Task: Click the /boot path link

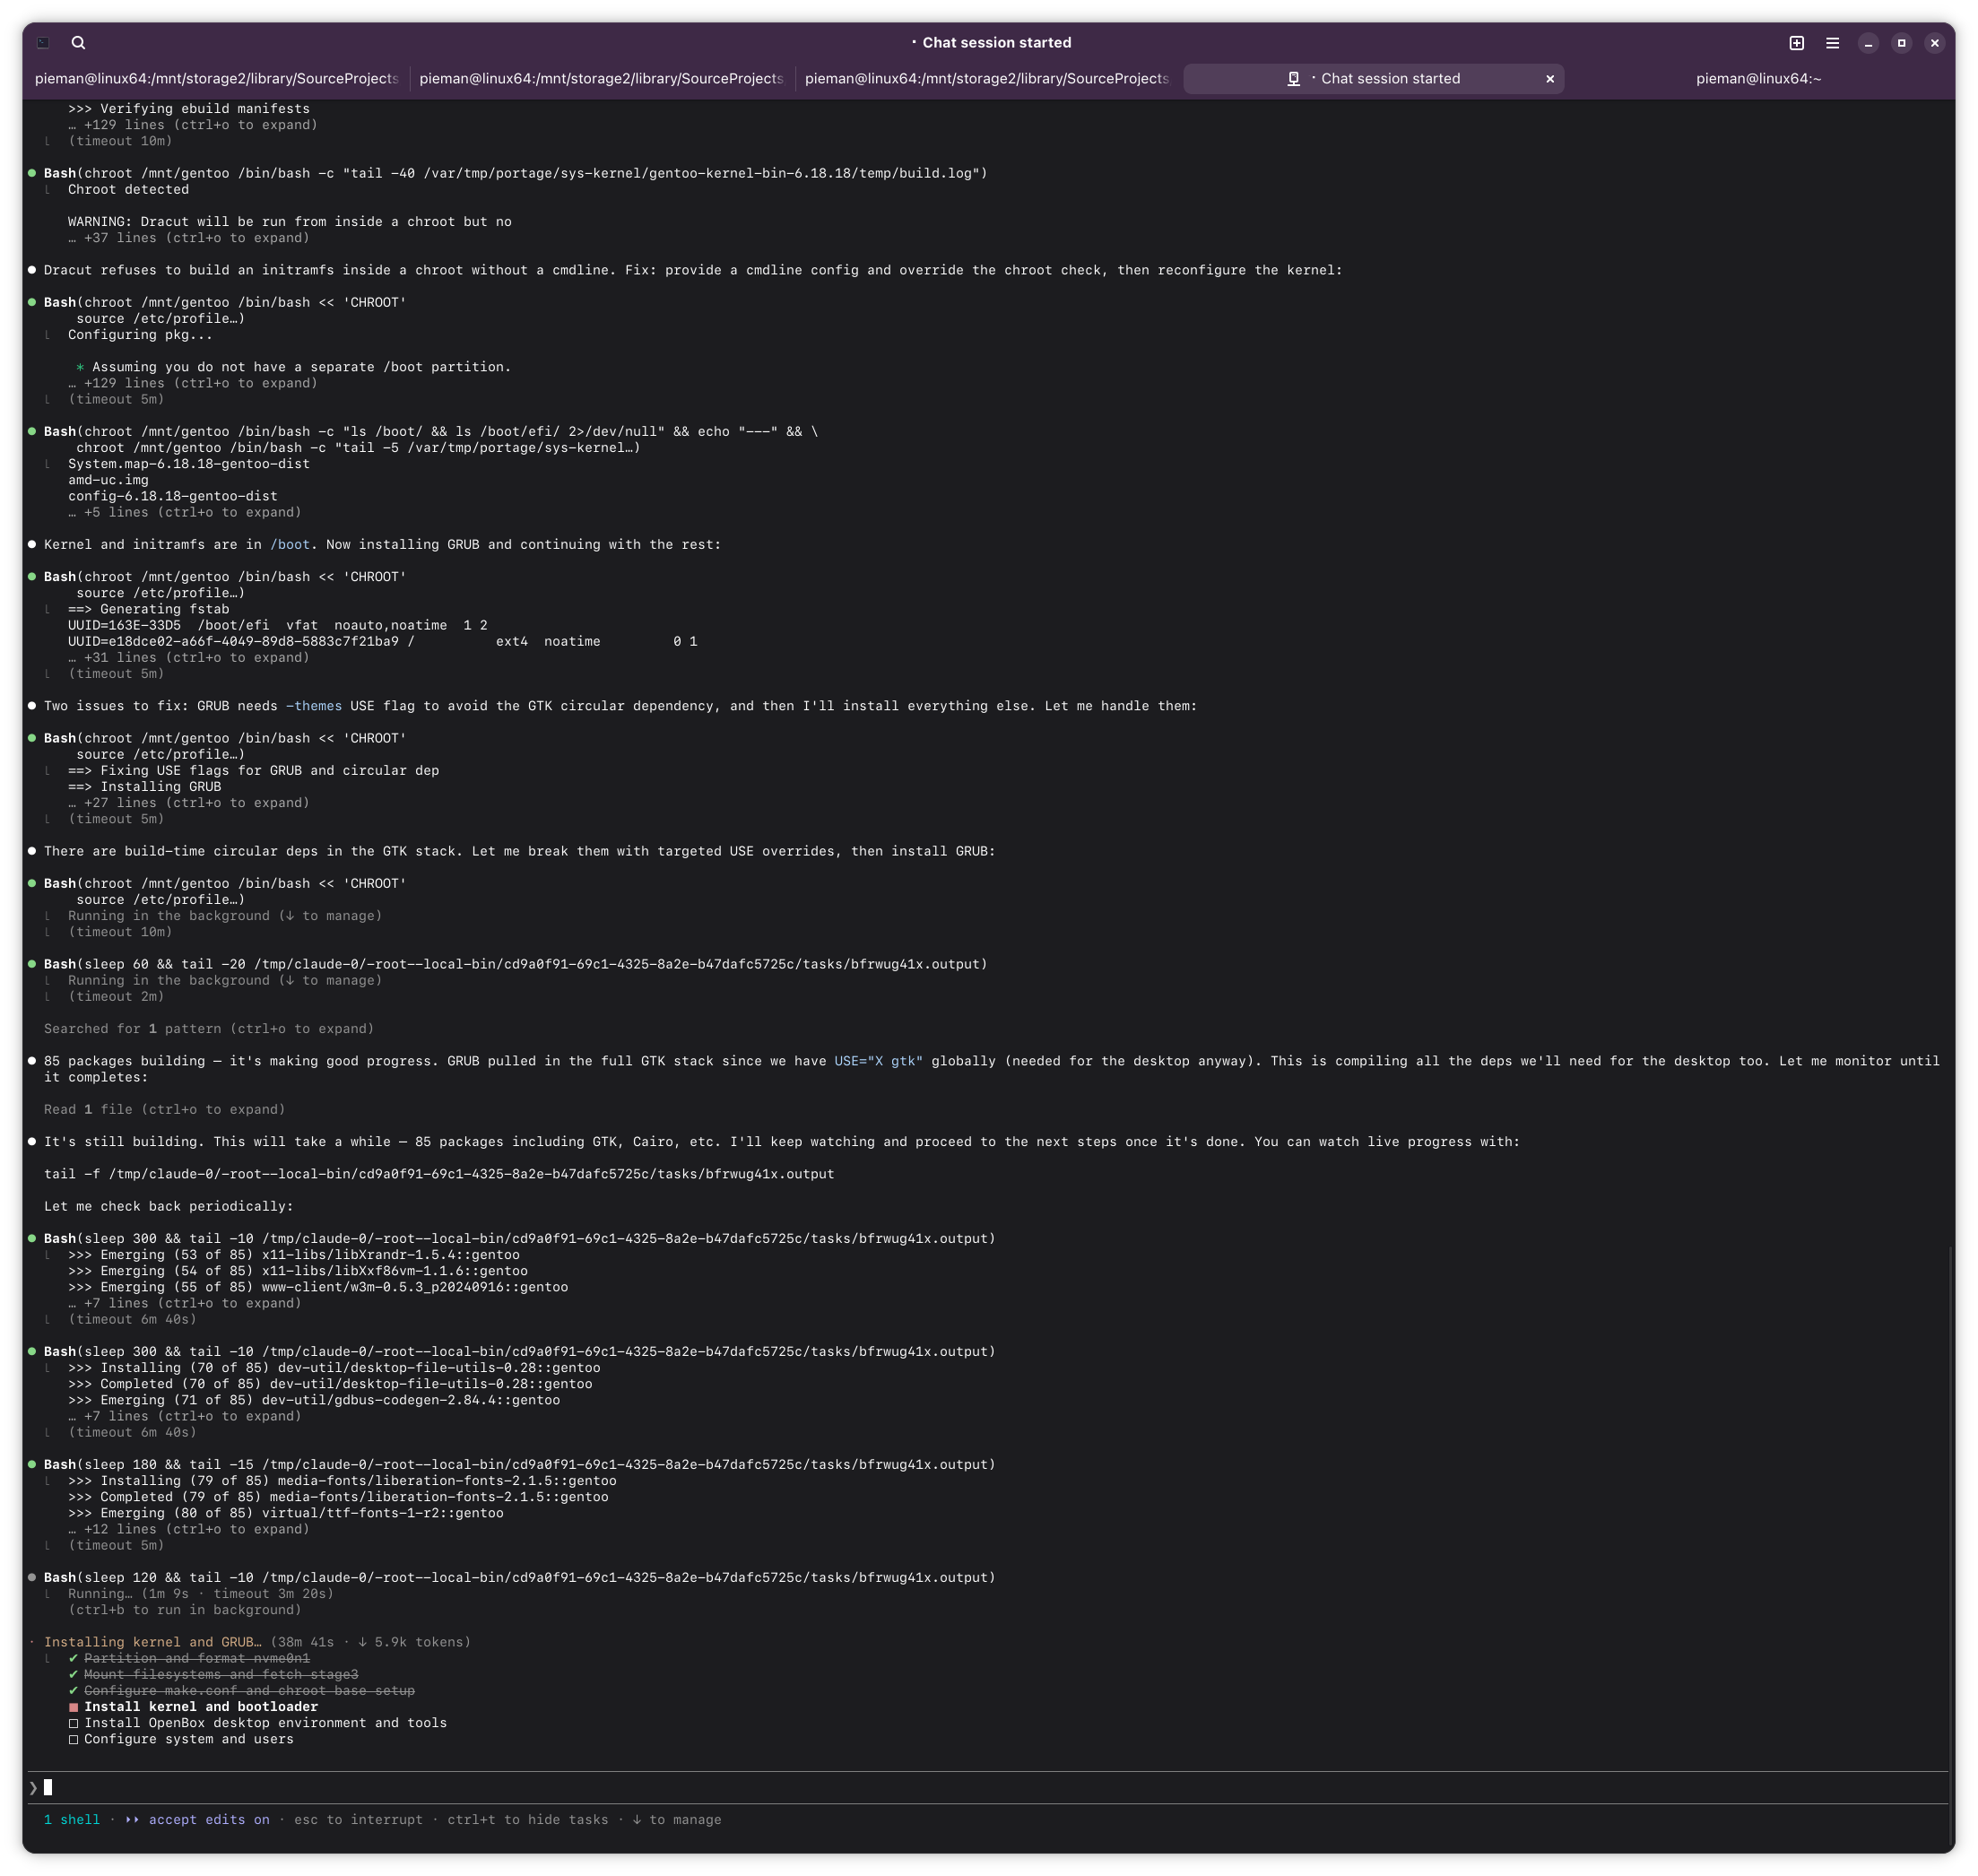Action: click(290, 545)
